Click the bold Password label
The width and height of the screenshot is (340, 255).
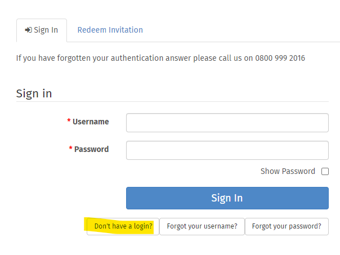[x=92, y=149]
